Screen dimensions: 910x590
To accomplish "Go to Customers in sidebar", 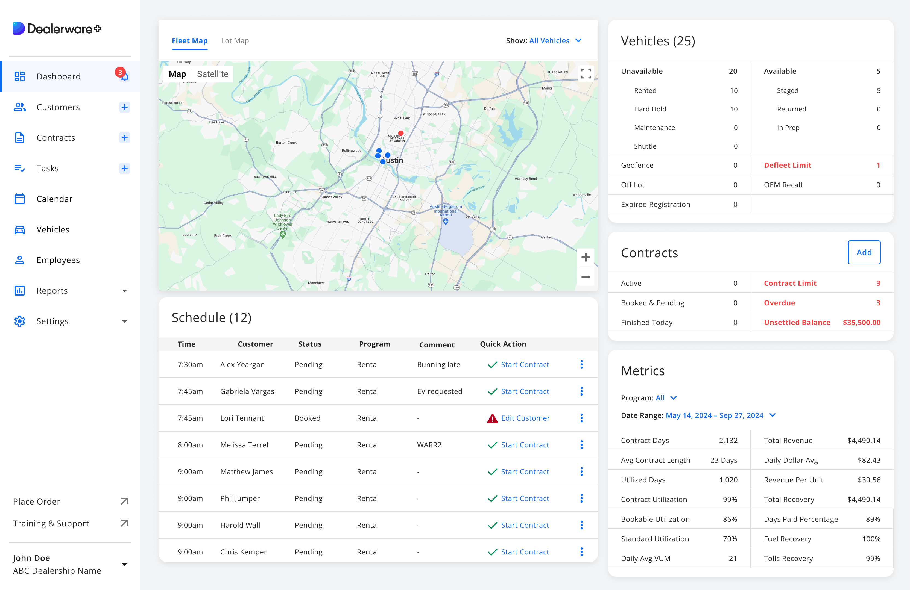I will coord(58,107).
